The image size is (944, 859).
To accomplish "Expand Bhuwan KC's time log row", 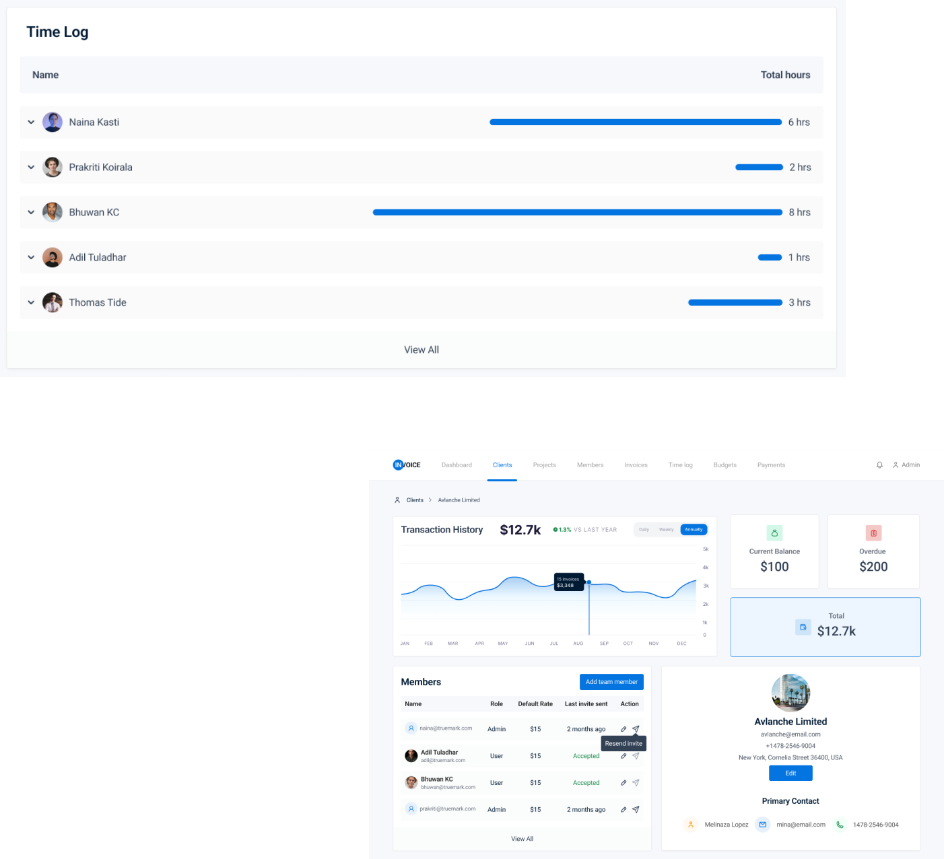I will click(31, 213).
